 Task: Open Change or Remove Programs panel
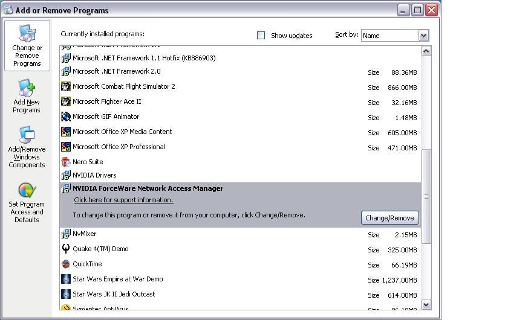[27, 46]
